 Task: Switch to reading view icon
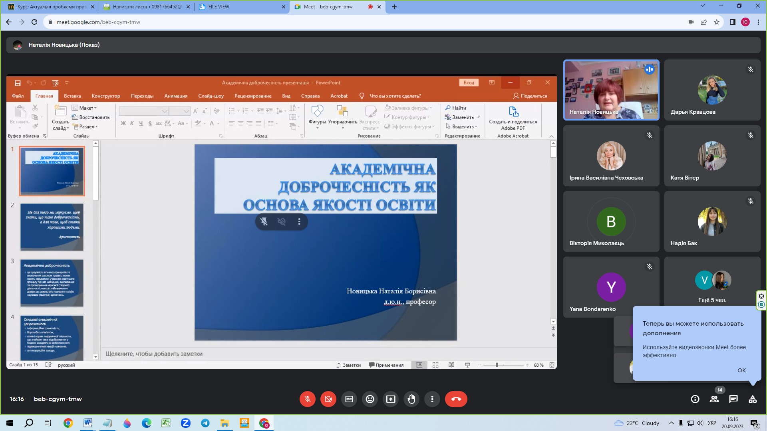[451, 365]
